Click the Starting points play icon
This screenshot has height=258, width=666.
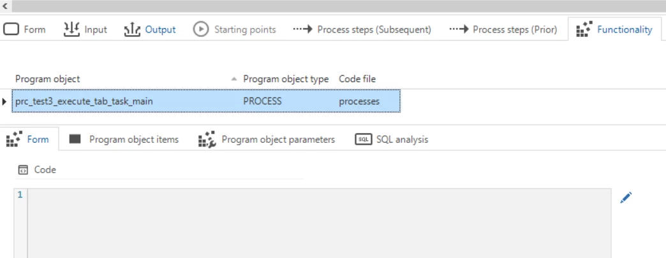[x=201, y=29]
